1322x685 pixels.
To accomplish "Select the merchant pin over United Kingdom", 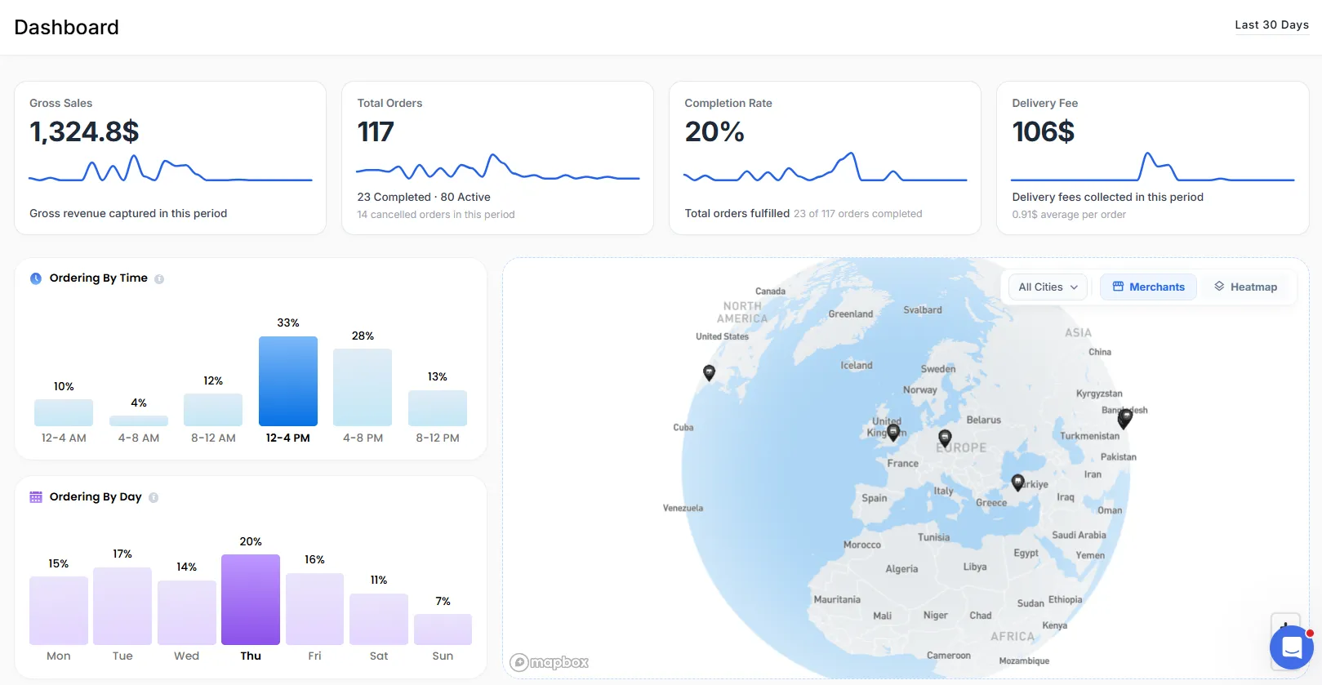I will click(893, 433).
